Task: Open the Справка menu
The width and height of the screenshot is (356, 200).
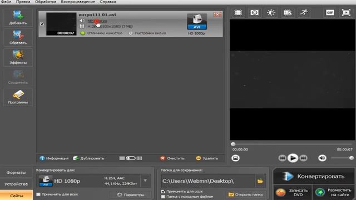Action: [108, 2]
